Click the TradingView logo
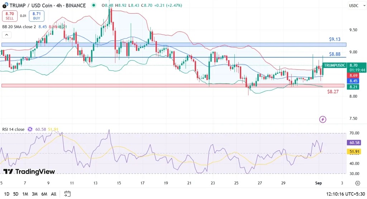The image size is (367, 199). coord(29,172)
